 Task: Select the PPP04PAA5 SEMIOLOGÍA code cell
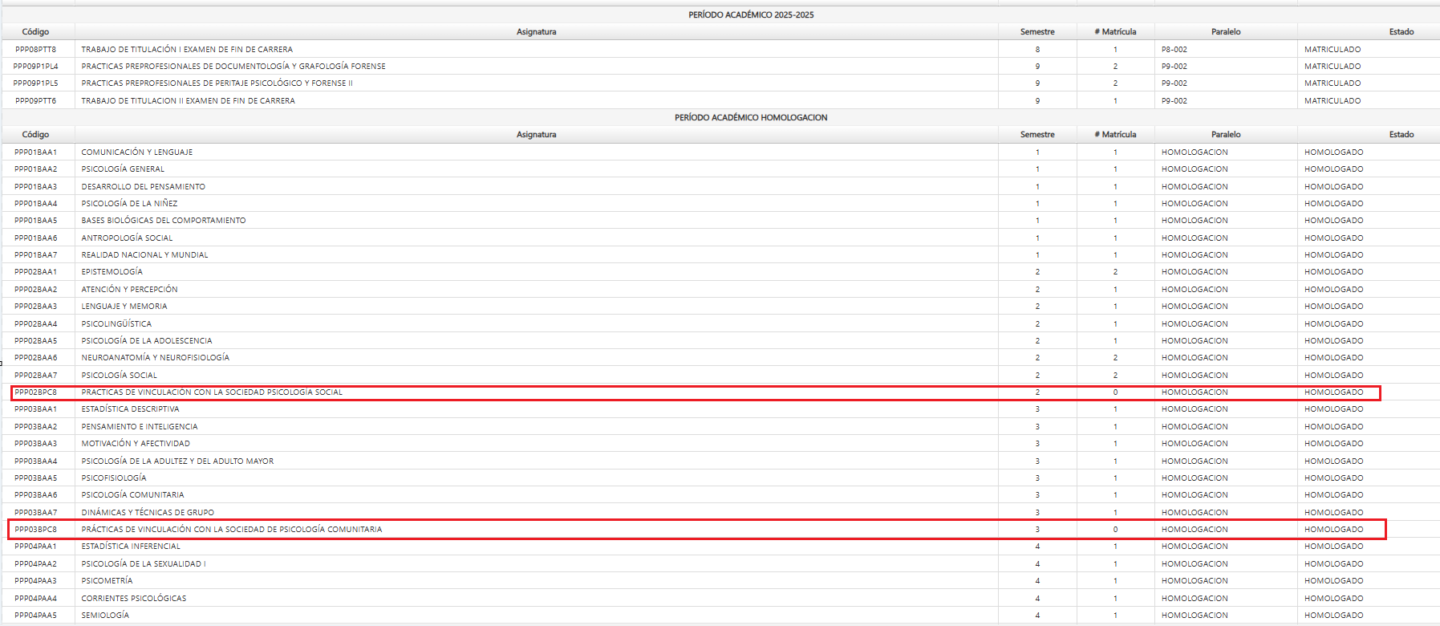36,616
